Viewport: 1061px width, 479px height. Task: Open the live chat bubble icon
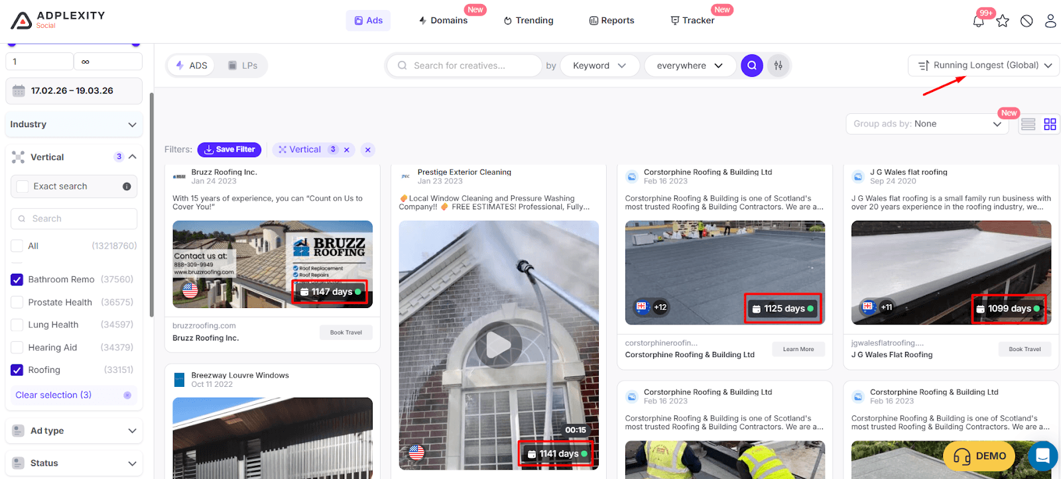[x=1043, y=456]
